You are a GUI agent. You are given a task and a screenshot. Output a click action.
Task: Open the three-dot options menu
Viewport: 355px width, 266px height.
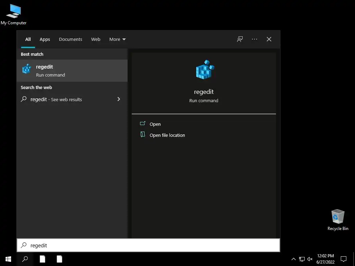coord(254,39)
